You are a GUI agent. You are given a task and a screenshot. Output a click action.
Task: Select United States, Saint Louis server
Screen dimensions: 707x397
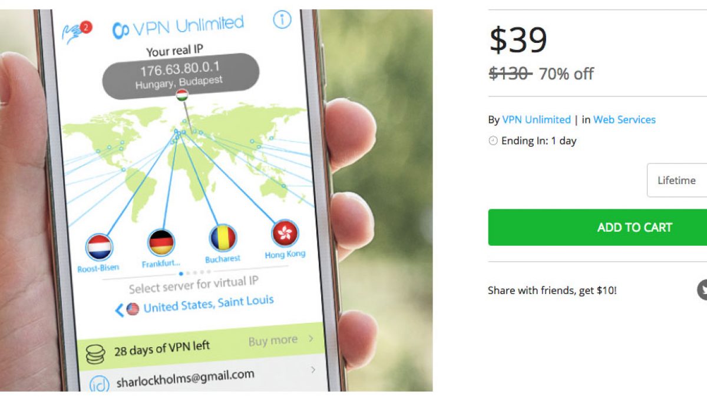[209, 304]
